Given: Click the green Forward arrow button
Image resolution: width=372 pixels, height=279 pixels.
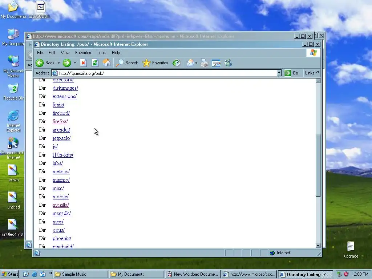Looking at the screenshot, I should tap(67, 63).
